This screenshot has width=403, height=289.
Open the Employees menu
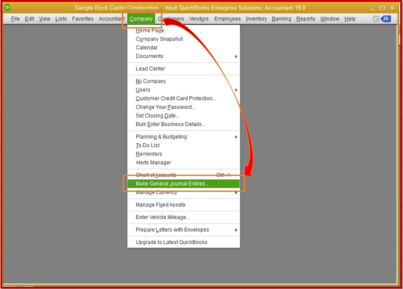(228, 19)
